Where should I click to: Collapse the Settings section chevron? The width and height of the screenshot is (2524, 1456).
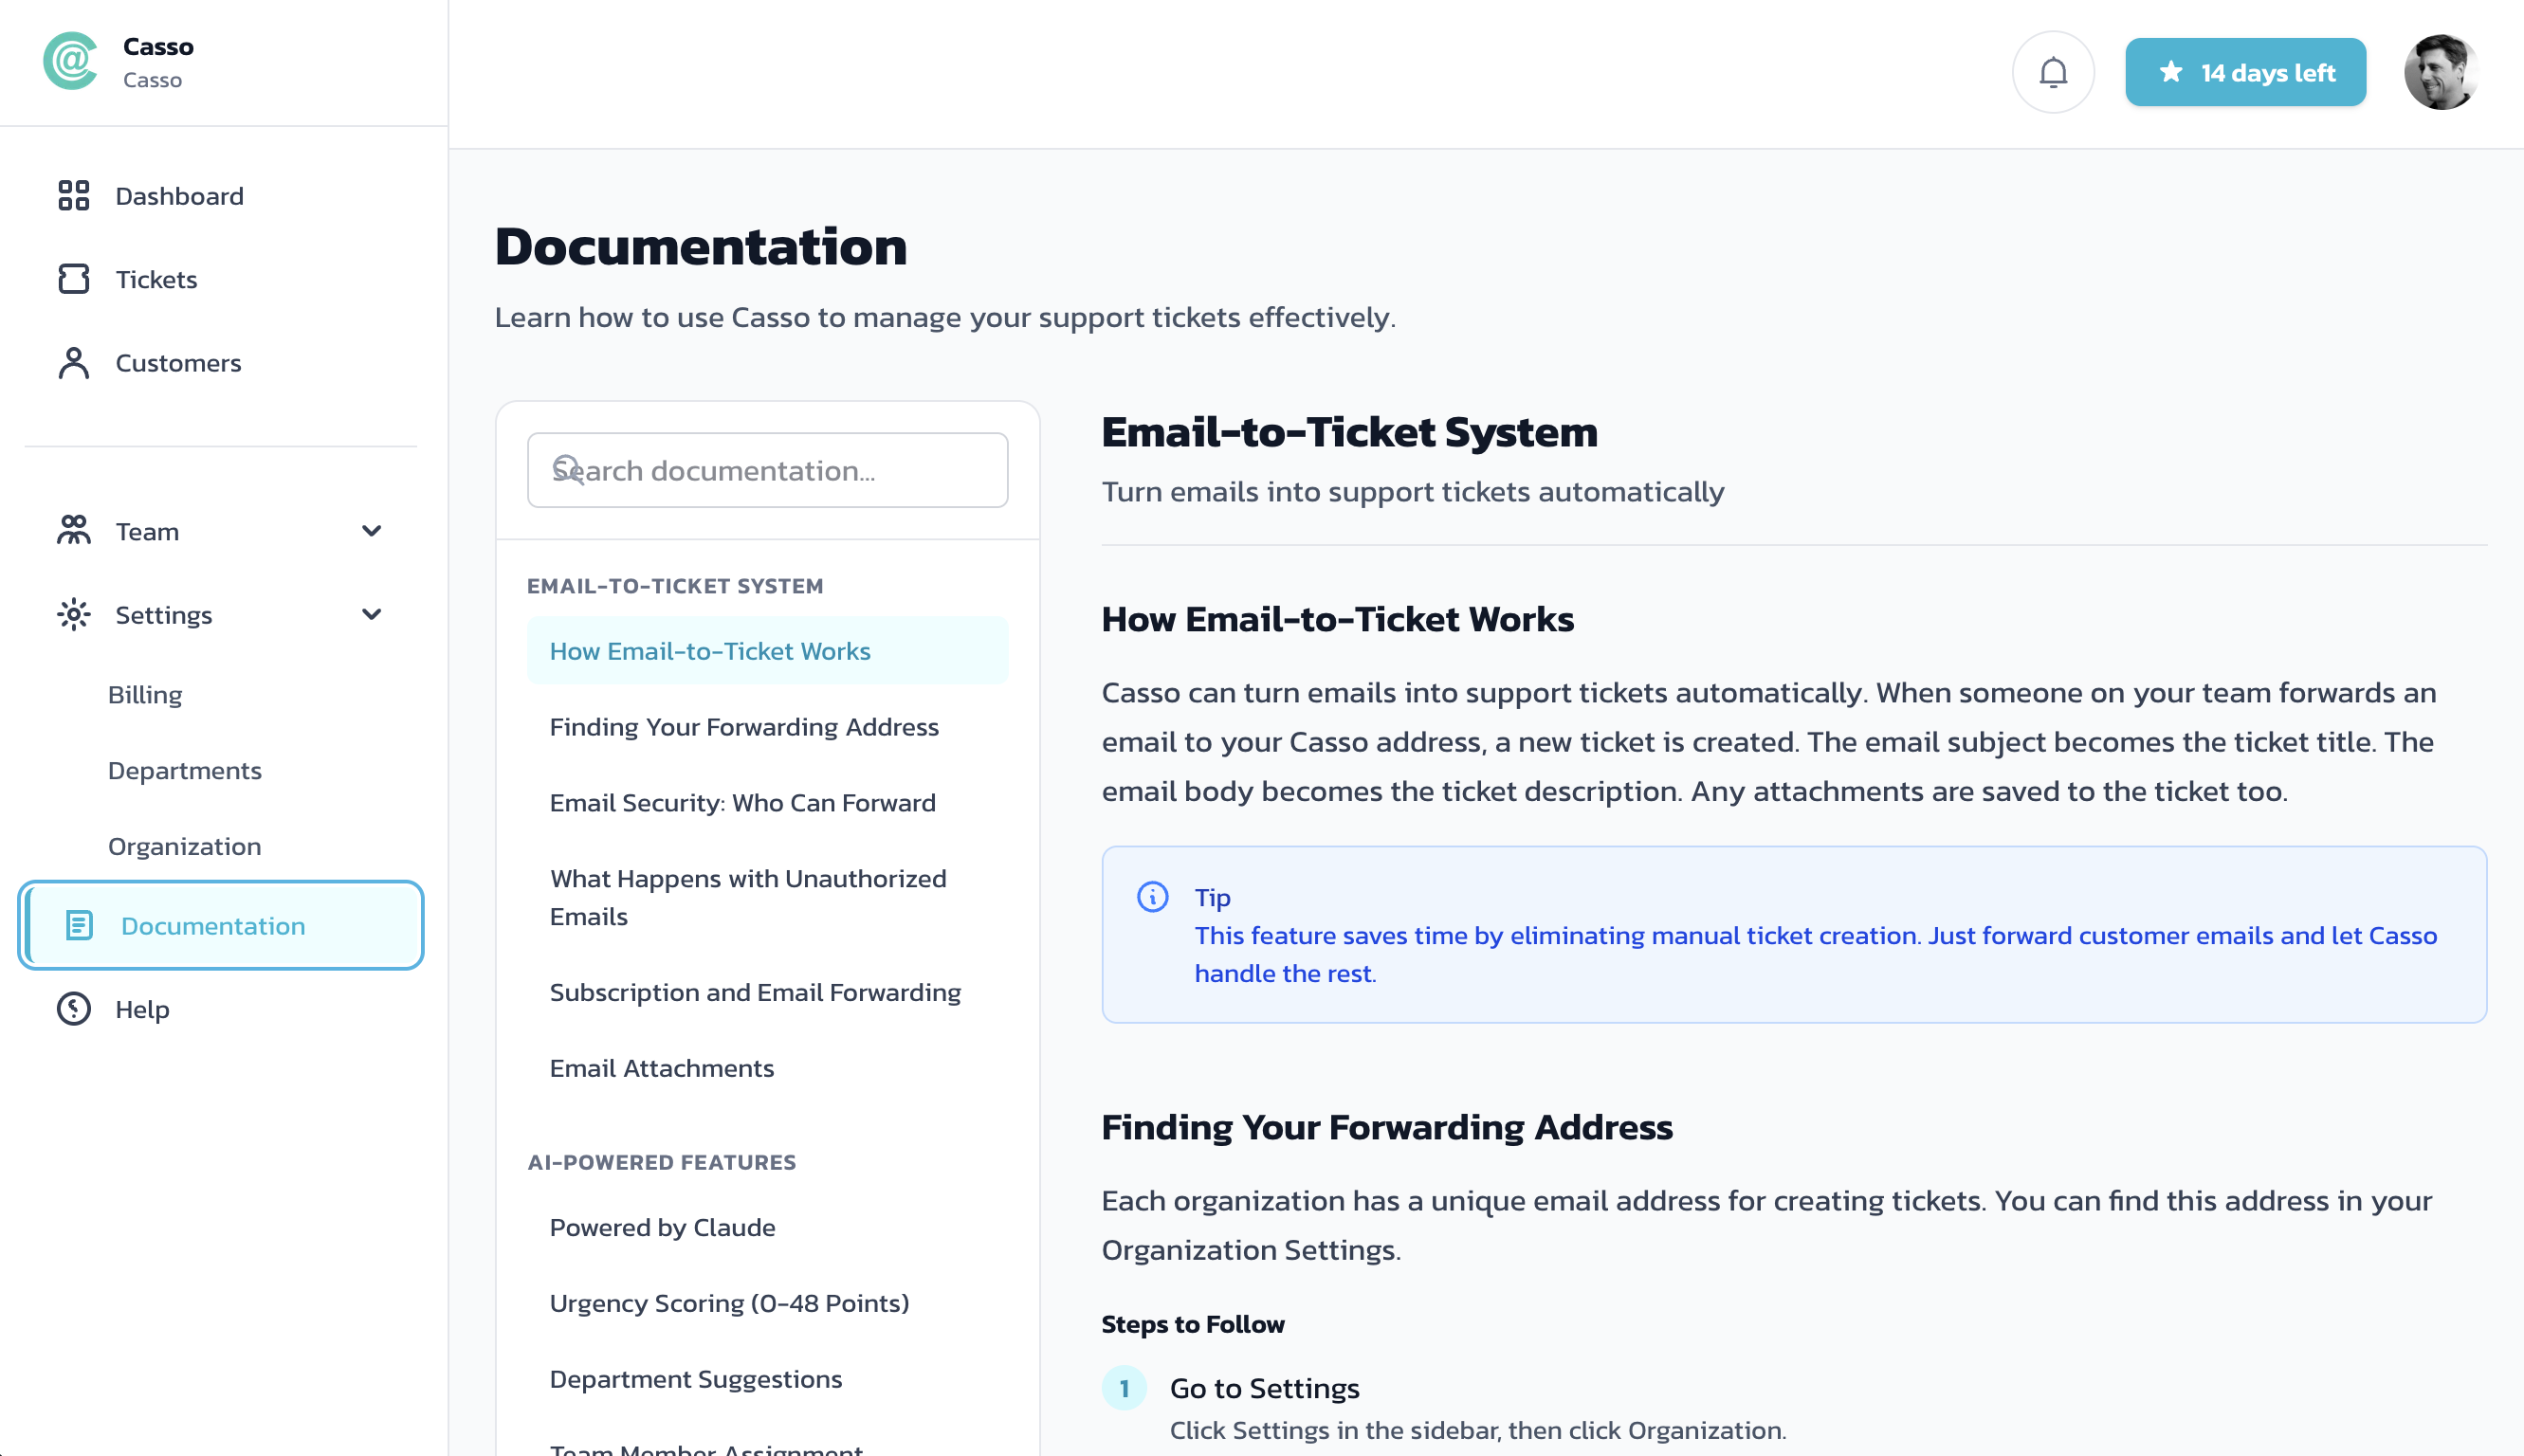tap(372, 615)
